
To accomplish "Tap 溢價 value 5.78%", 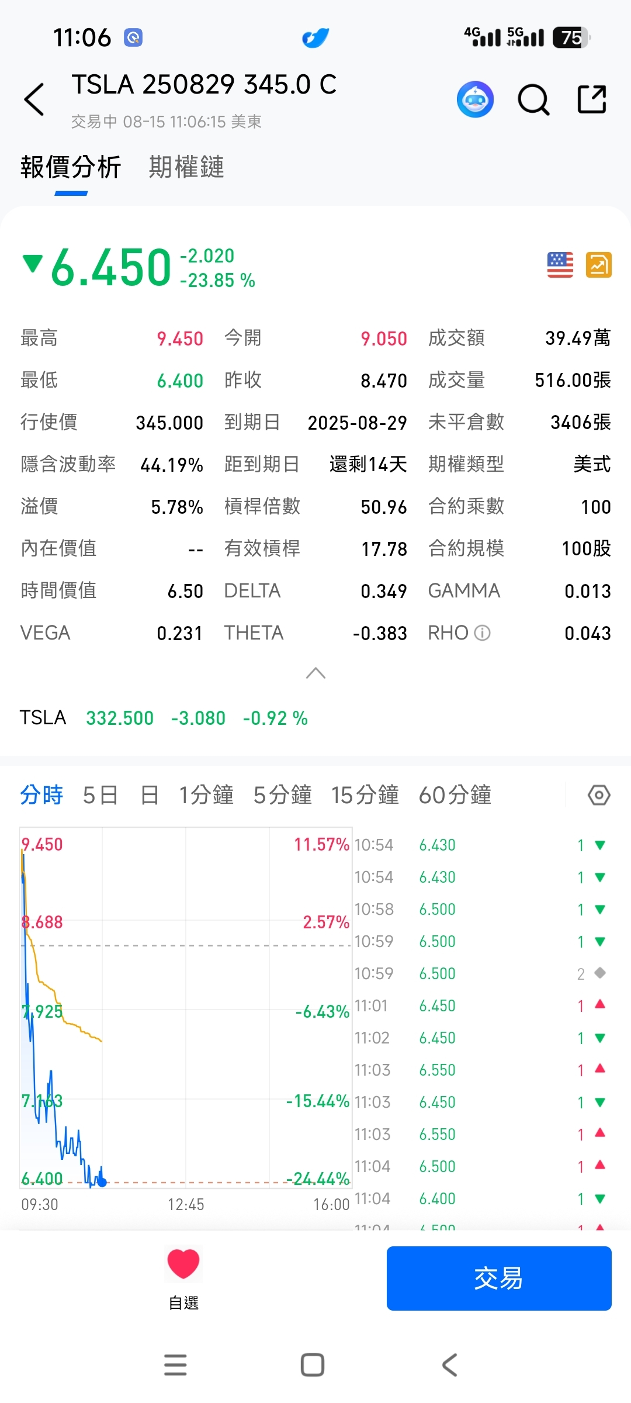I will tap(177, 507).
